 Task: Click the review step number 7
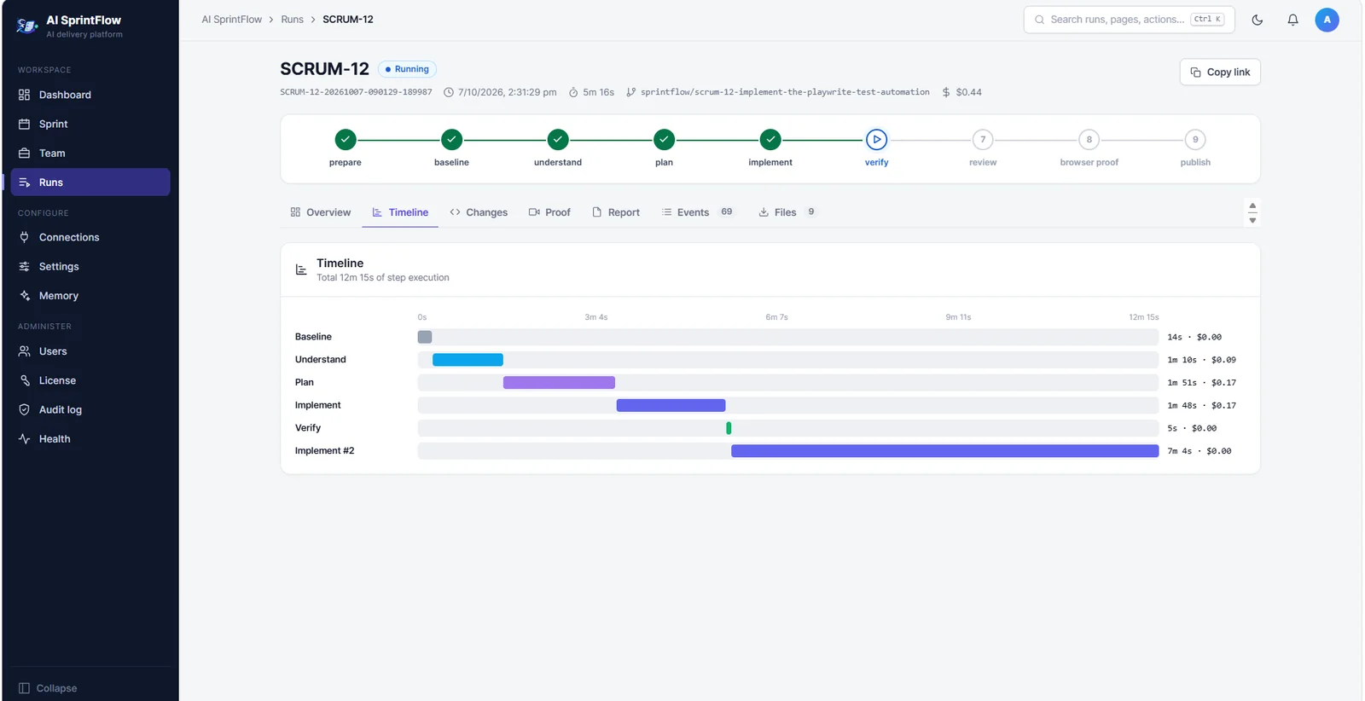[x=983, y=140]
